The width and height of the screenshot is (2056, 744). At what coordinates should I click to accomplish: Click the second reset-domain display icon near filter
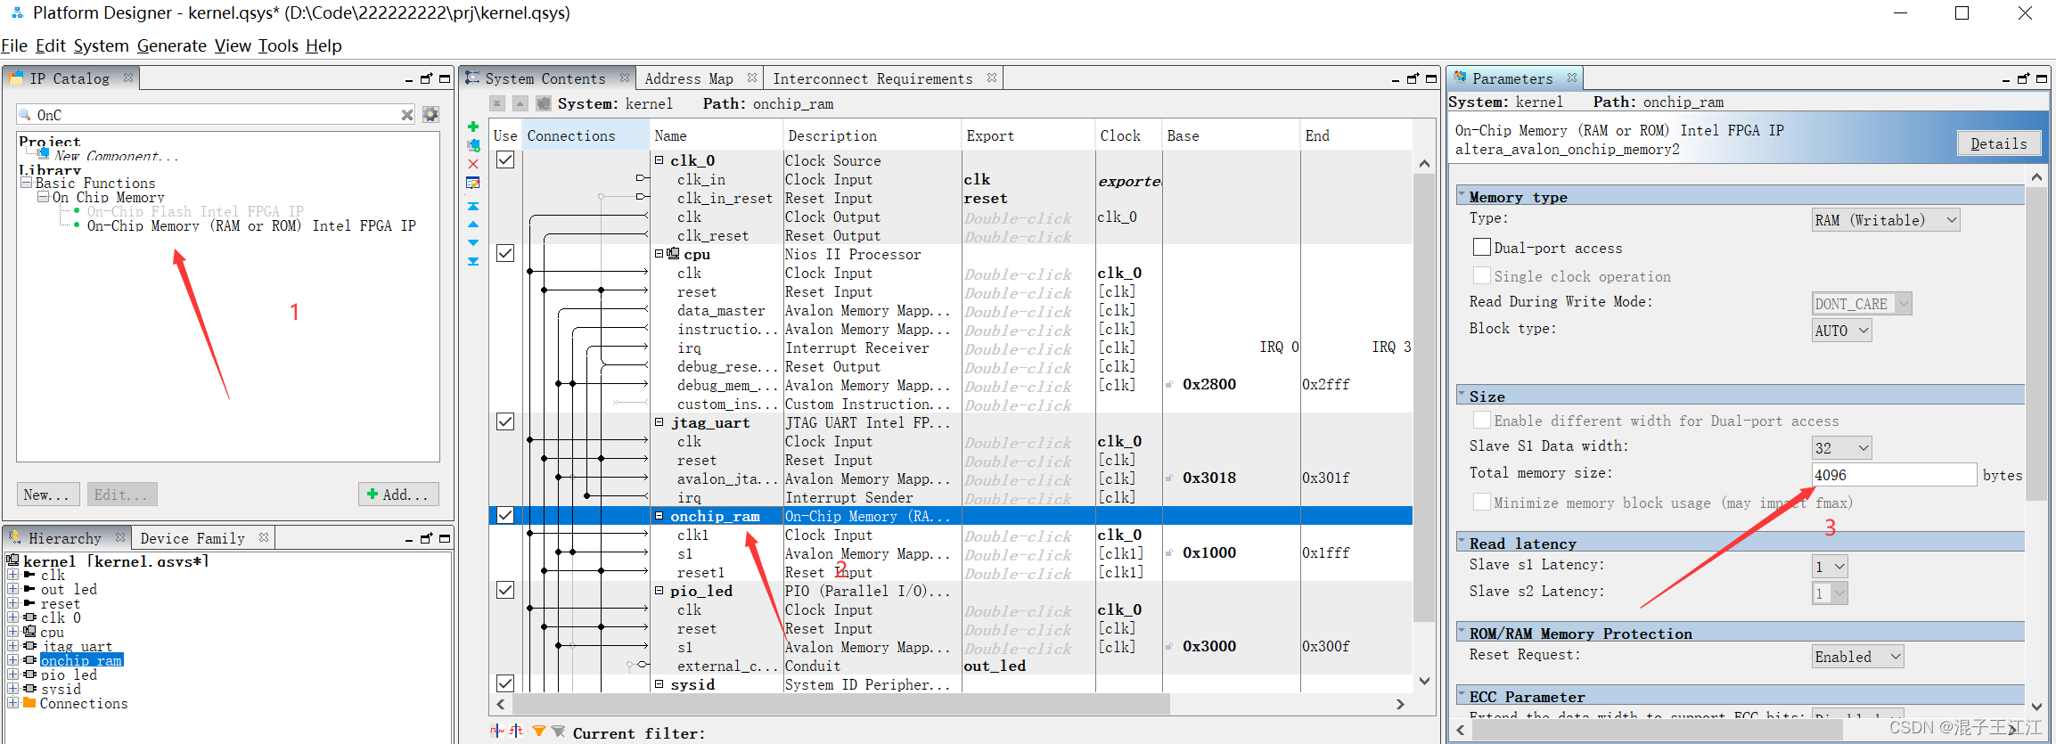517,732
